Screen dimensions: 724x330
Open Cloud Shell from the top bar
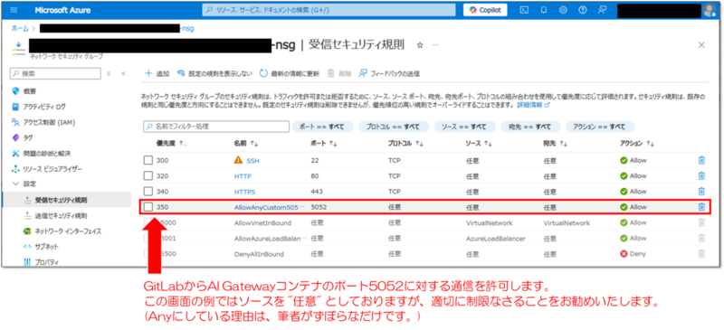524,10
